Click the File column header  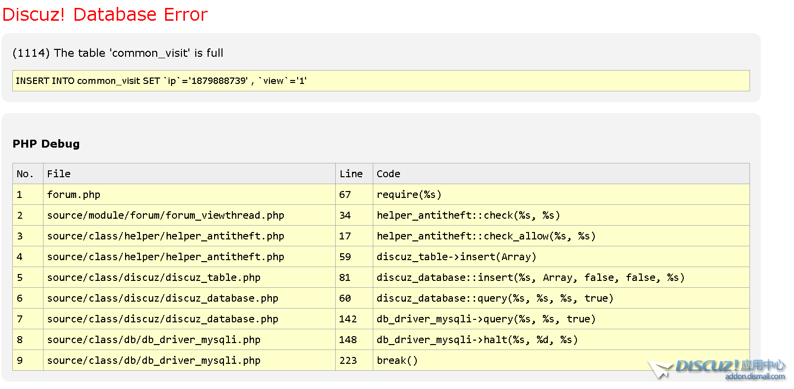(59, 174)
